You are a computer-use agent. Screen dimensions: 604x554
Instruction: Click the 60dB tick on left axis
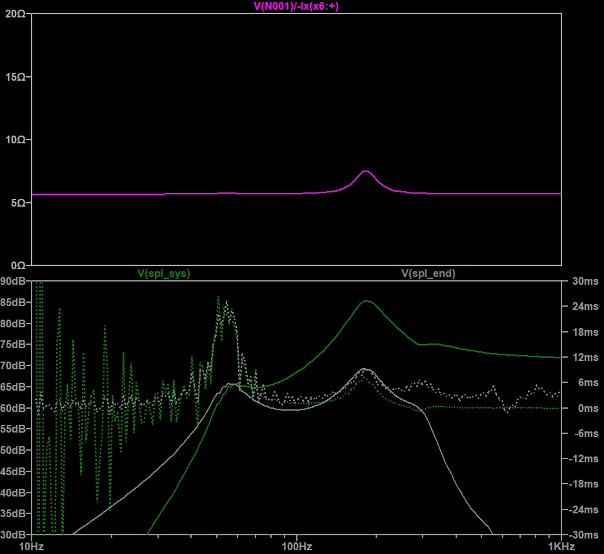click(x=14, y=408)
